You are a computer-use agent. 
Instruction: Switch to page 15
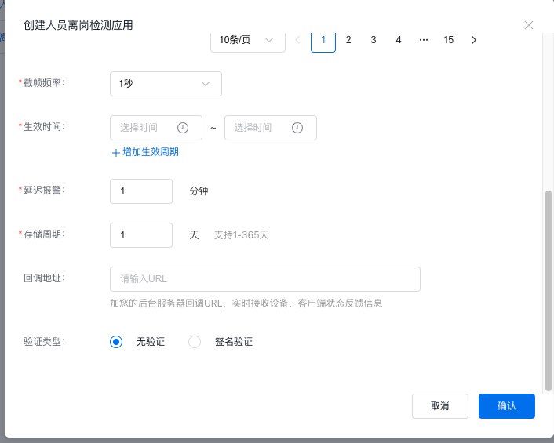tap(449, 40)
